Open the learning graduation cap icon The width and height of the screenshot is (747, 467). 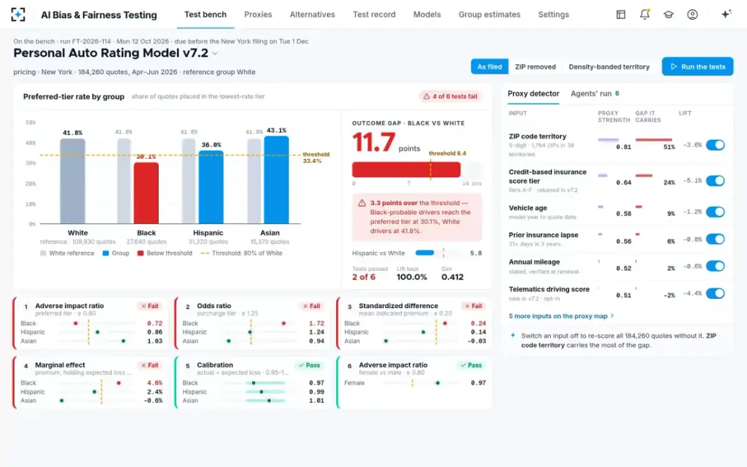(669, 14)
